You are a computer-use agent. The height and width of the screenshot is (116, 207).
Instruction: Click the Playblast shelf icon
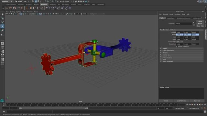tap(7, 8)
